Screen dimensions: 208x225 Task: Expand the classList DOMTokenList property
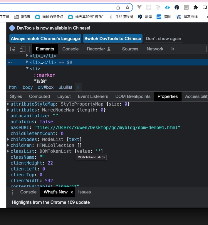[x=8, y=151]
